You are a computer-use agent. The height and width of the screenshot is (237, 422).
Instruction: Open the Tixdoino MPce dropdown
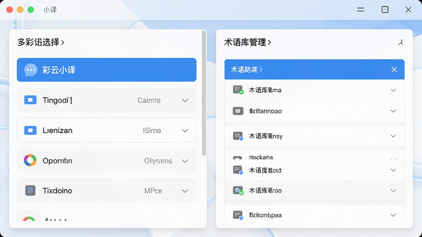point(185,191)
